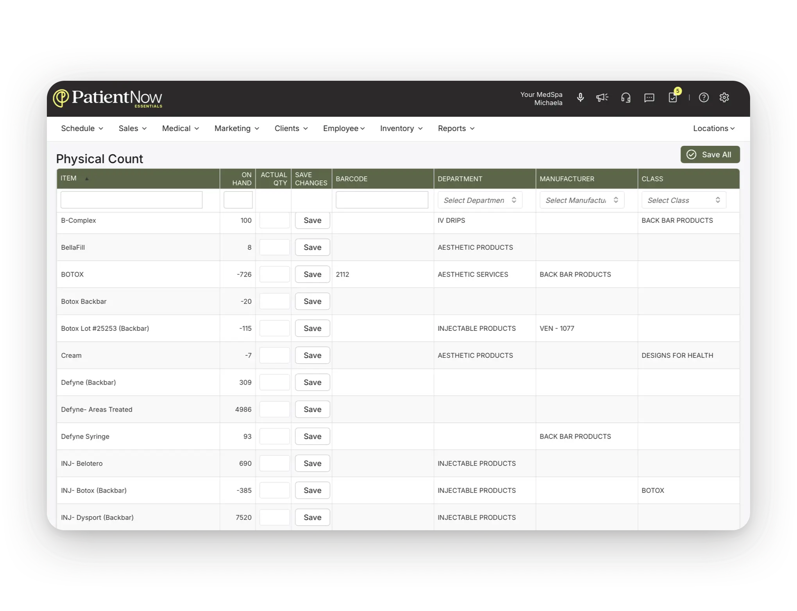The image size is (797, 611).
Task: Click actual qty field for Cream
Action: pyautogui.click(x=274, y=355)
